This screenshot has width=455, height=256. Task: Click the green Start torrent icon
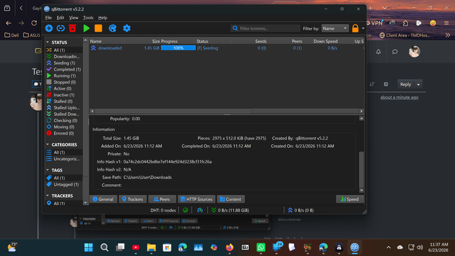(86, 28)
